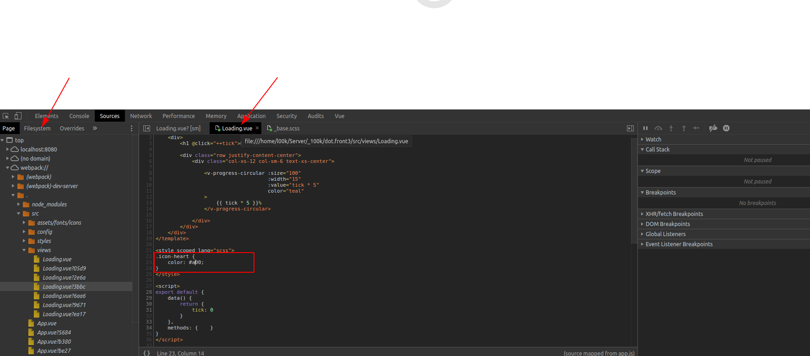Open the Vue devtools panel

coord(340,116)
